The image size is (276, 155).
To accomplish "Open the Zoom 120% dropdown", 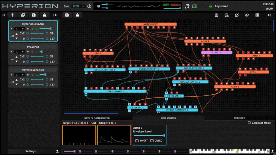I will click(78, 6).
